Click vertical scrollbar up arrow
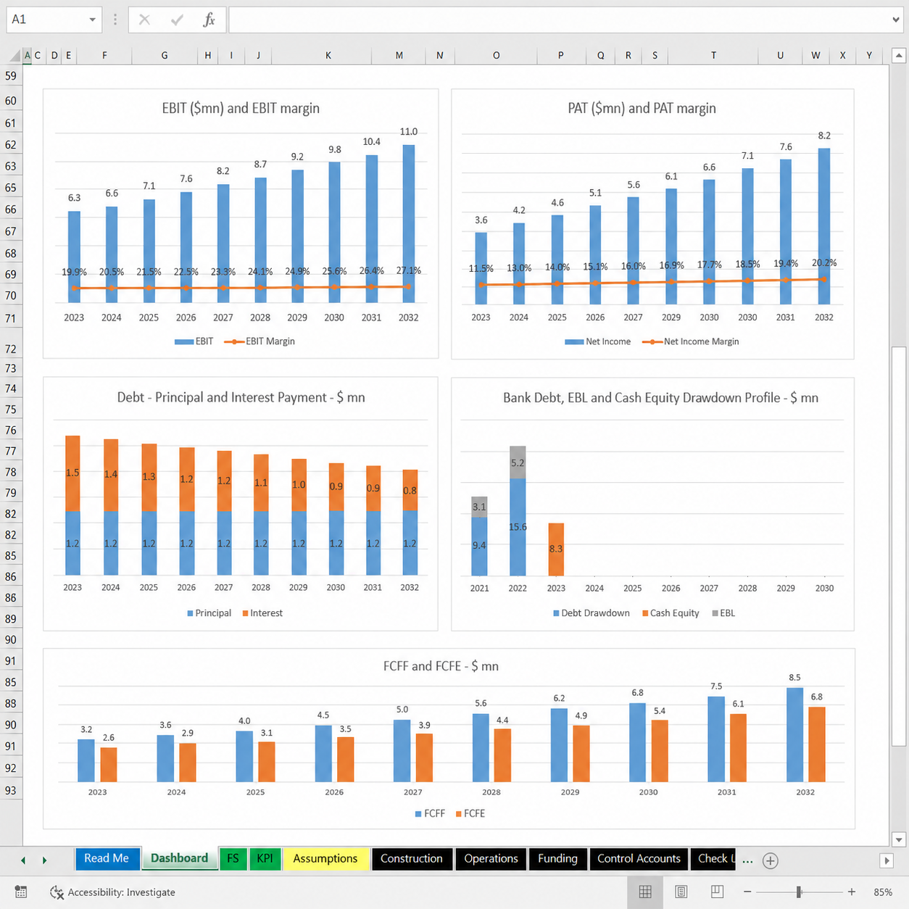The width and height of the screenshot is (909, 909). click(899, 55)
